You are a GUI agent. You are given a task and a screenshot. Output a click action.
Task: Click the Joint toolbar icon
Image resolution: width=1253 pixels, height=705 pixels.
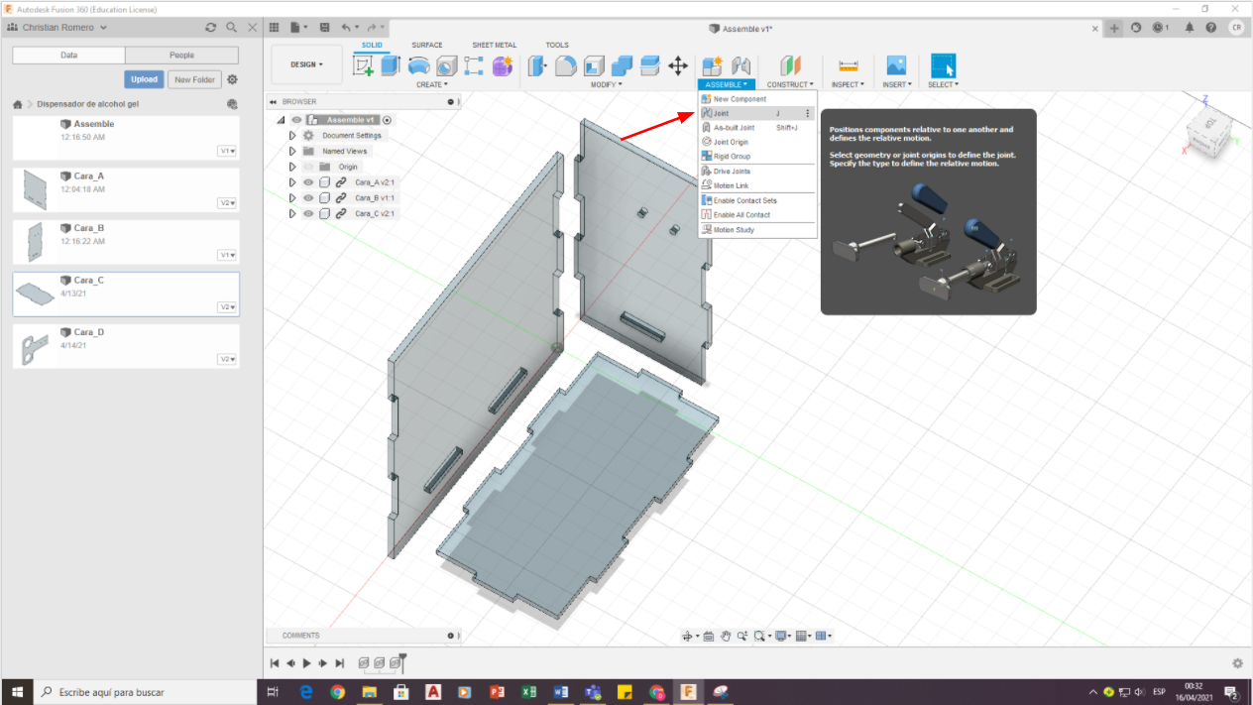coord(740,65)
